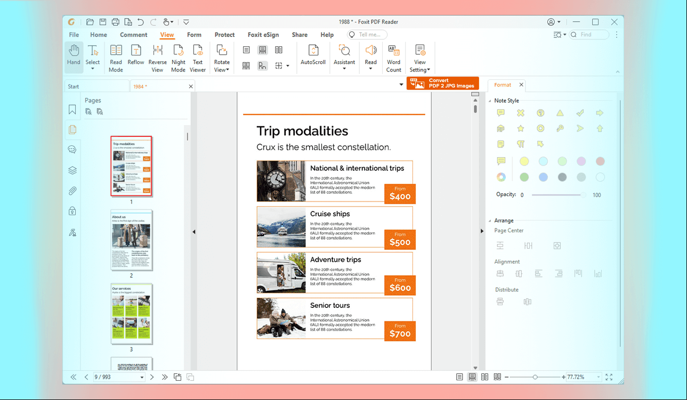Activate the Reflow view
The height and width of the screenshot is (400, 687).
tap(136, 55)
